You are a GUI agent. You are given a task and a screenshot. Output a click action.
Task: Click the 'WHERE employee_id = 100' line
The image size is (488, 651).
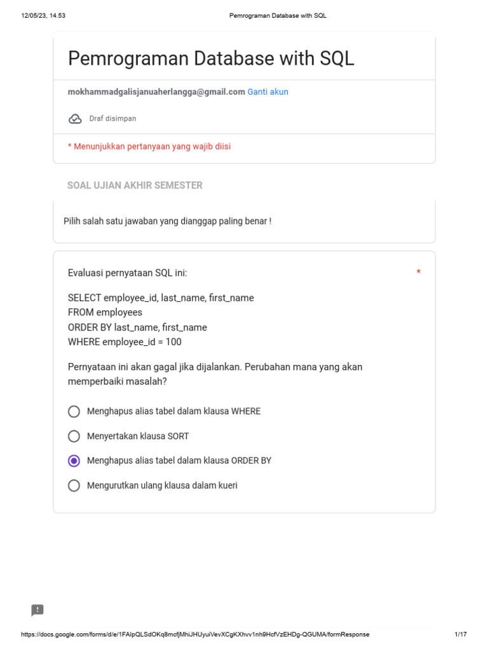[x=125, y=341]
